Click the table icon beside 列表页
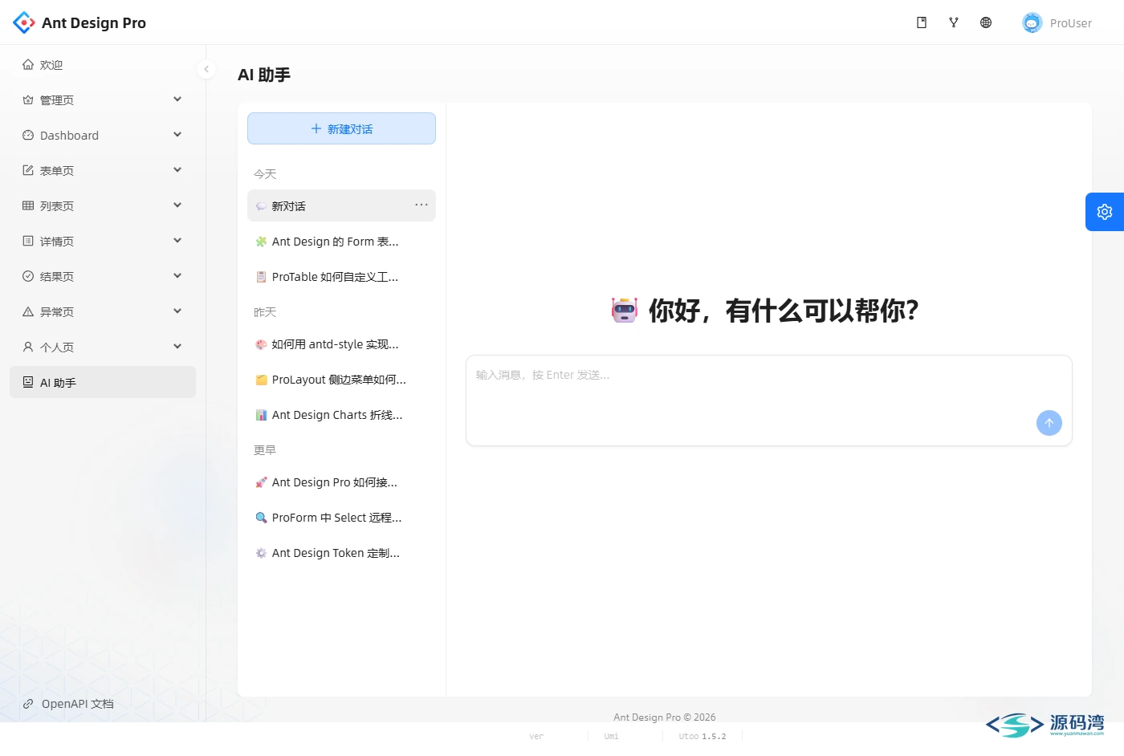1124x756 pixels. click(28, 206)
